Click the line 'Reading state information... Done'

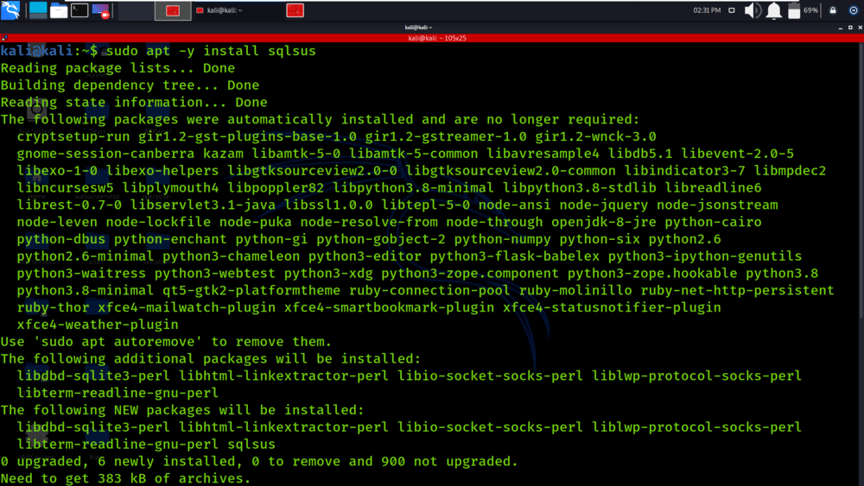click(x=134, y=103)
